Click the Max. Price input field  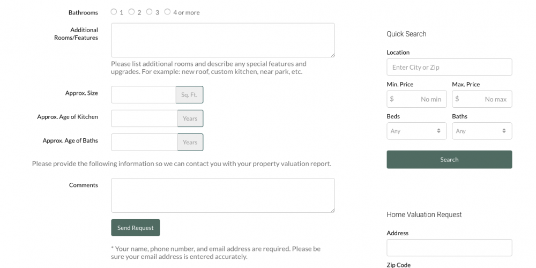click(482, 99)
